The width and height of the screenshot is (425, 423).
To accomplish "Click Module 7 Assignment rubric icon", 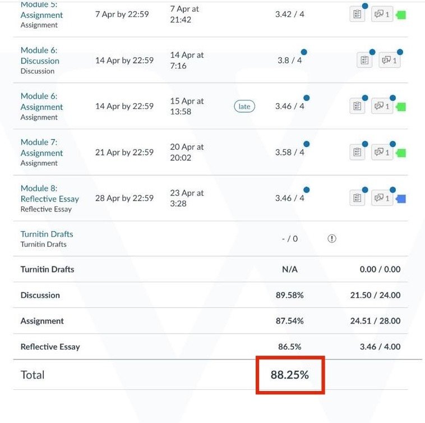I will pyautogui.click(x=357, y=152).
